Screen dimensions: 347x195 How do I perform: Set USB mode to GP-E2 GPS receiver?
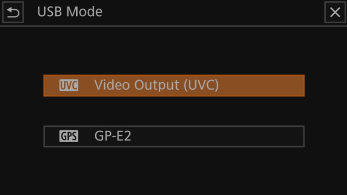pos(174,136)
